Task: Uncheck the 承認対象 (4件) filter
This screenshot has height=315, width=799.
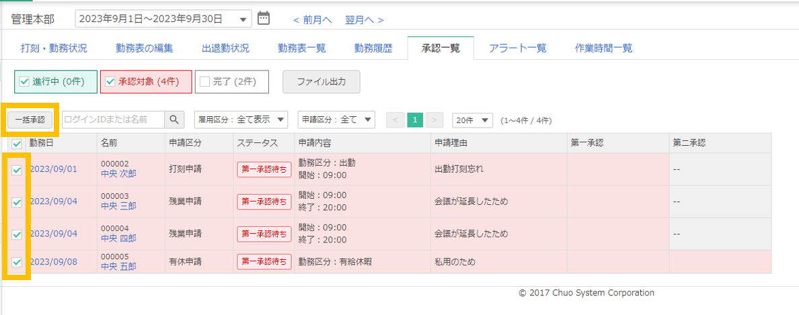Action: (110, 82)
